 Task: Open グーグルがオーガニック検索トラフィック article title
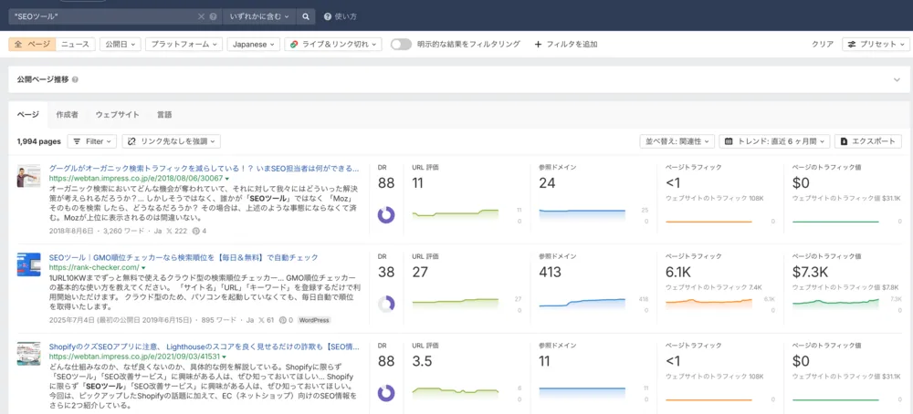(204, 168)
